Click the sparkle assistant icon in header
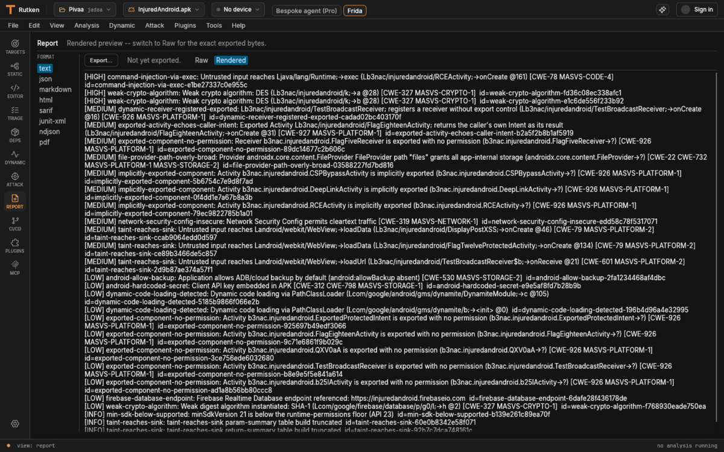The image size is (724, 452). point(662,10)
